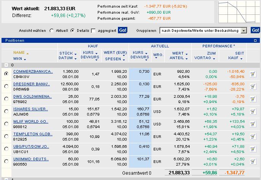
Task: Click the portfolio performance chart thumbnail
Action: [x=239, y=12]
